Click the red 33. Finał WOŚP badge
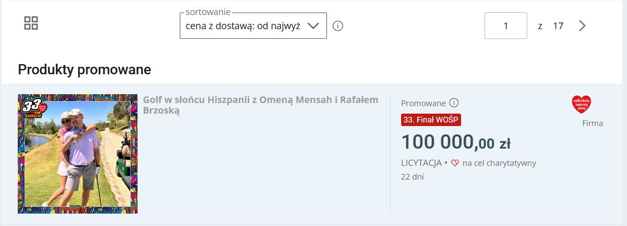This screenshot has height=226, width=627. [x=431, y=120]
